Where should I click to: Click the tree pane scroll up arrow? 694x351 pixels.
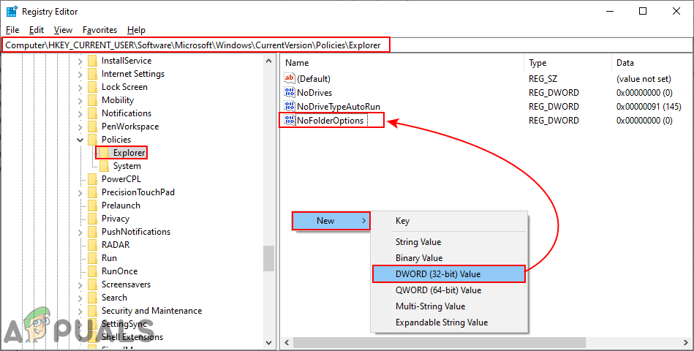(268, 61)
